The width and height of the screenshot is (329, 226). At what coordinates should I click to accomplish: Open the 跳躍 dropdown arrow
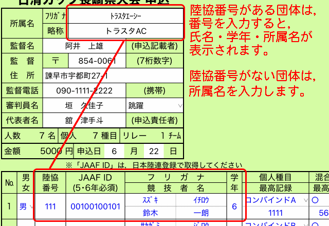(x=180, y=105)
